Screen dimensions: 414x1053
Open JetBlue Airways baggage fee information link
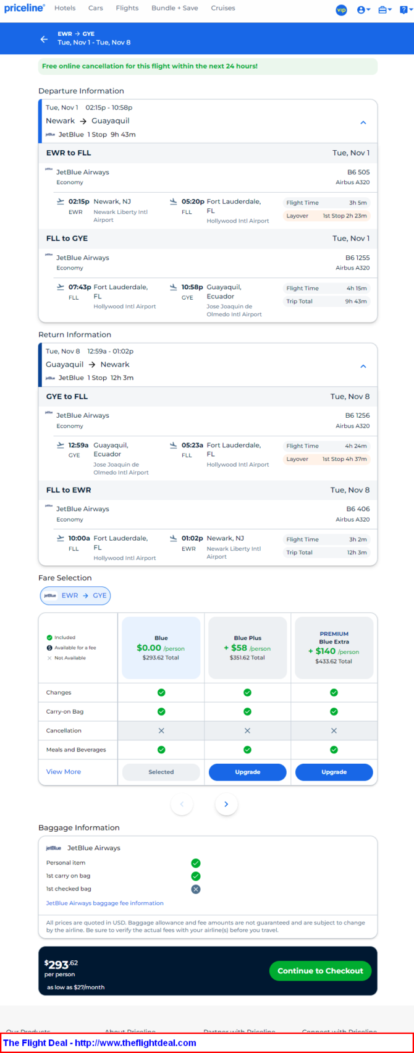coord(105,903)
